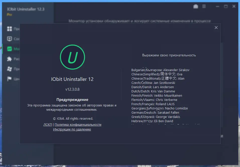Click the version text v12.3.0.8

tap(72, 89)
